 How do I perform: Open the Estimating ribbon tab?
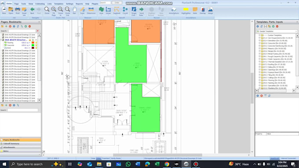pyautogui.click(x=40, y=4)
